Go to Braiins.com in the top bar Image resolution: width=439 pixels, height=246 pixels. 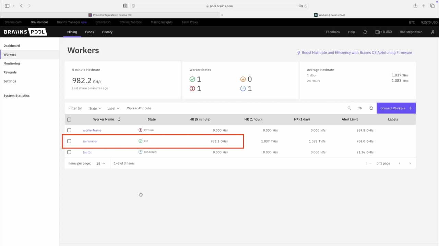click(x=13, y=22)
